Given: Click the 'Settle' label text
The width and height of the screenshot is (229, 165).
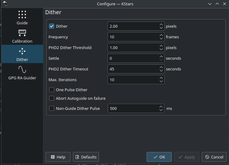Looking at the screenshot, I should click(x=54, y=58).
